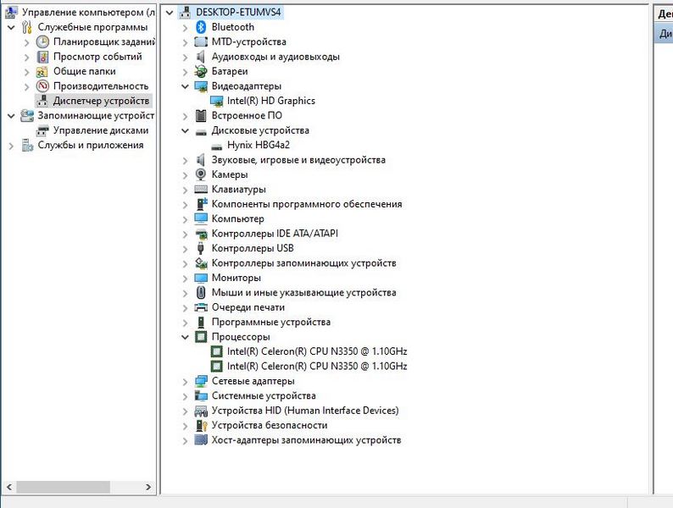This screenshot has height=508, width=673.
Task: Select DESKTOP-ETUMVS4 root computer node
Action: pyautogui.click(x=238, y=13)
